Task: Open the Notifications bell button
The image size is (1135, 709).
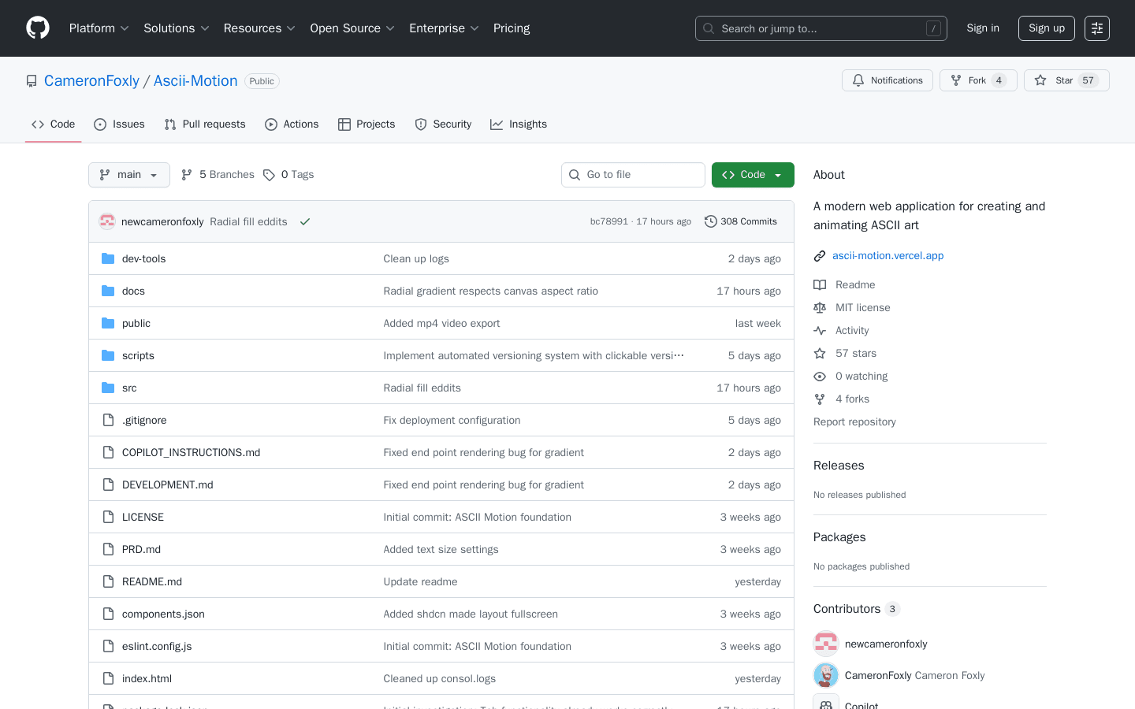Action: pyautogui.click(x=888, y=80)
